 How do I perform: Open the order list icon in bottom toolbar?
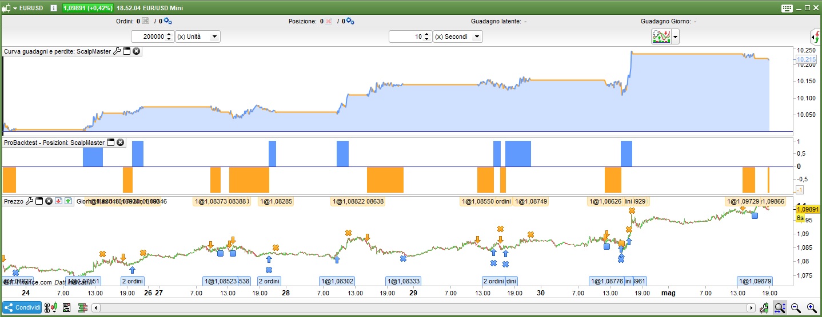pyautogui.click(x=67, y=308)
